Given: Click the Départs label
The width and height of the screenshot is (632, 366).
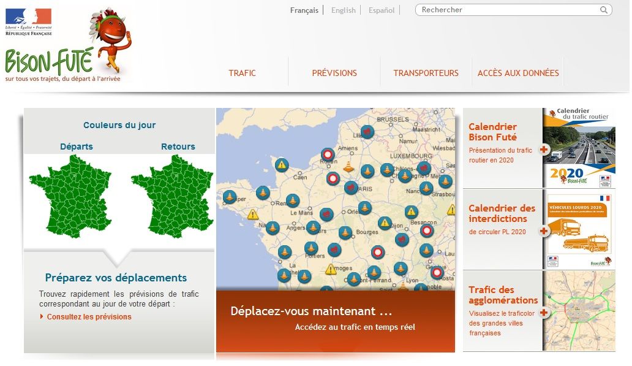Looking at the screenshot, I should (x=77, y=147).
